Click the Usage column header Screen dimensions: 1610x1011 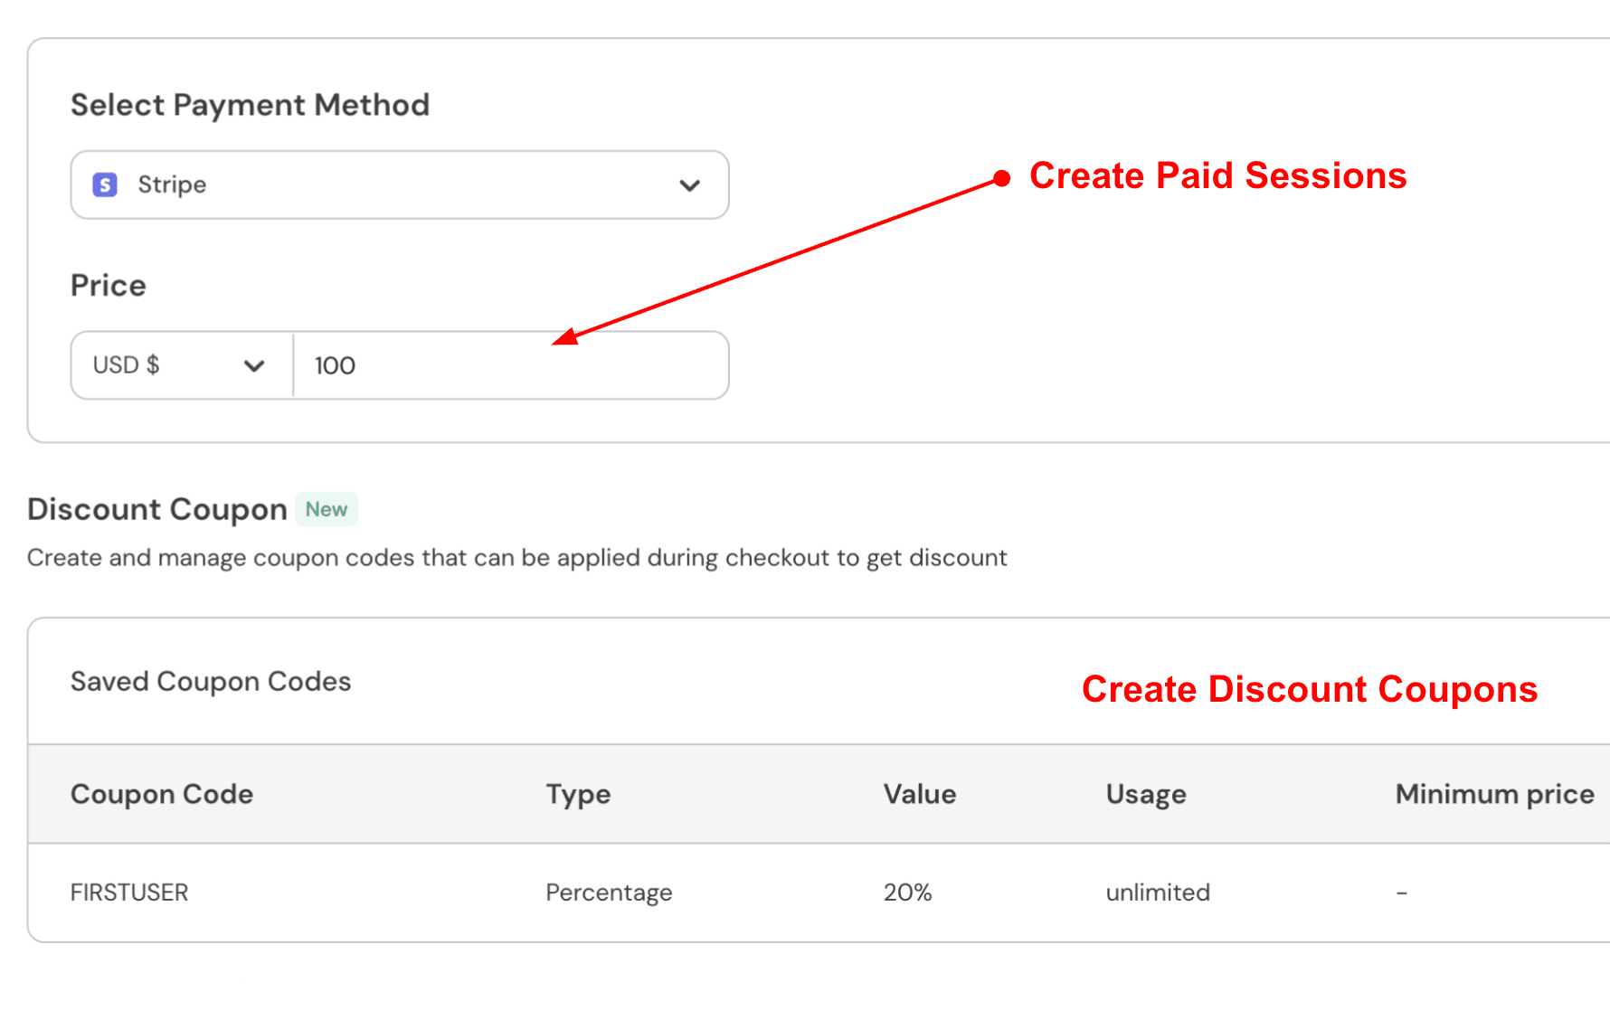[x=1146, y=795]
